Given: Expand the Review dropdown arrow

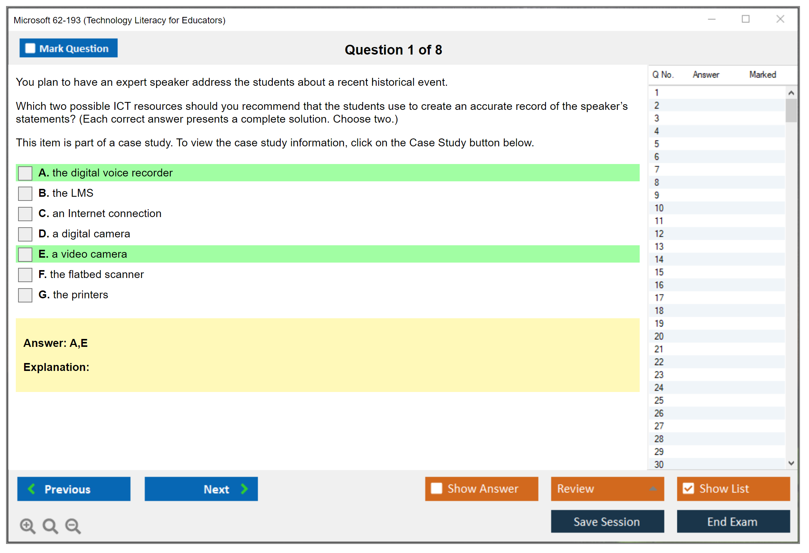Looking at the screenshot, I should coord(653,489).
